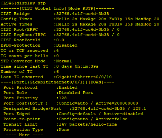
Task: Click the CIST RegRoot/IRPC line
Action: 60,35
